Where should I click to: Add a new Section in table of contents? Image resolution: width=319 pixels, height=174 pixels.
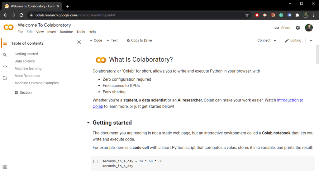click(x=23, y=92)
